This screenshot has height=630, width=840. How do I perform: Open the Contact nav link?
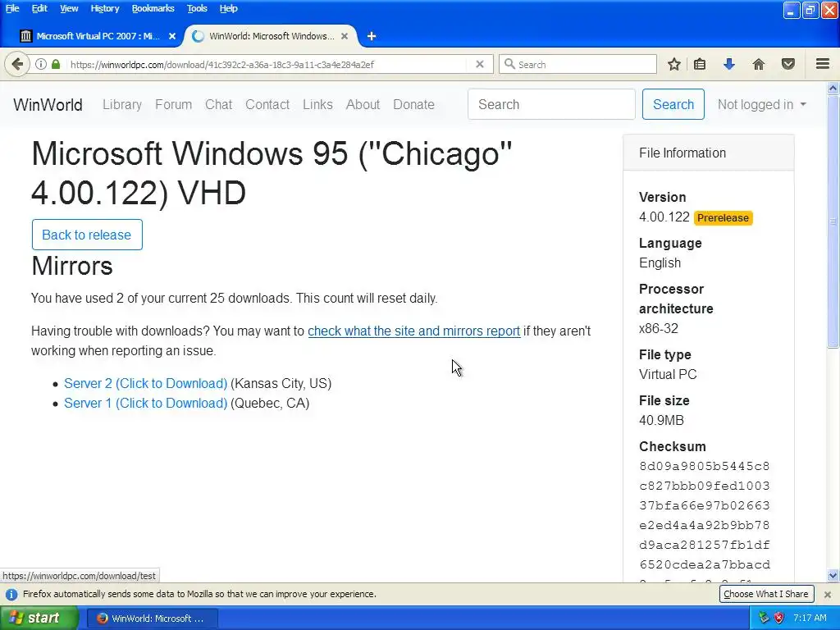pos(267,104)
